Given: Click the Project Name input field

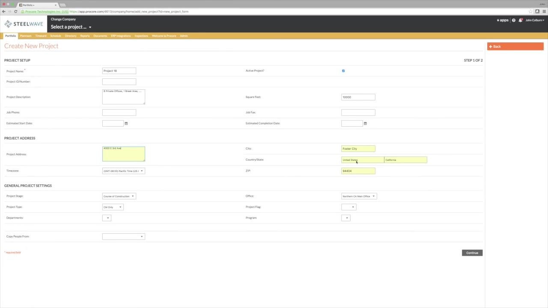Looking at the screenshot, I should click(x=119, y=71).
